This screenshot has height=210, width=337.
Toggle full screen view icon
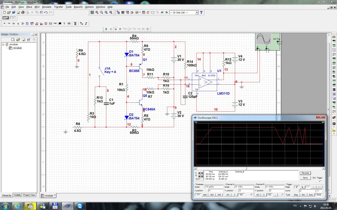pyautogui.click(x=92, y=12)
